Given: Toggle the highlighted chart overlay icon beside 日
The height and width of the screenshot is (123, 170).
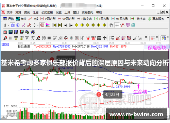Looking at the screenshot, I should [x=13, y=25].
